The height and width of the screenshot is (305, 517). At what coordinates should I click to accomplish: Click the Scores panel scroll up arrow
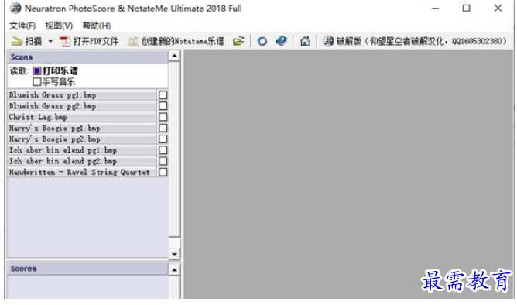coord(174,270)
